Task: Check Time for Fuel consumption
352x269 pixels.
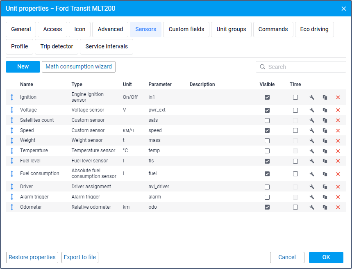Action: coord(295,174)
